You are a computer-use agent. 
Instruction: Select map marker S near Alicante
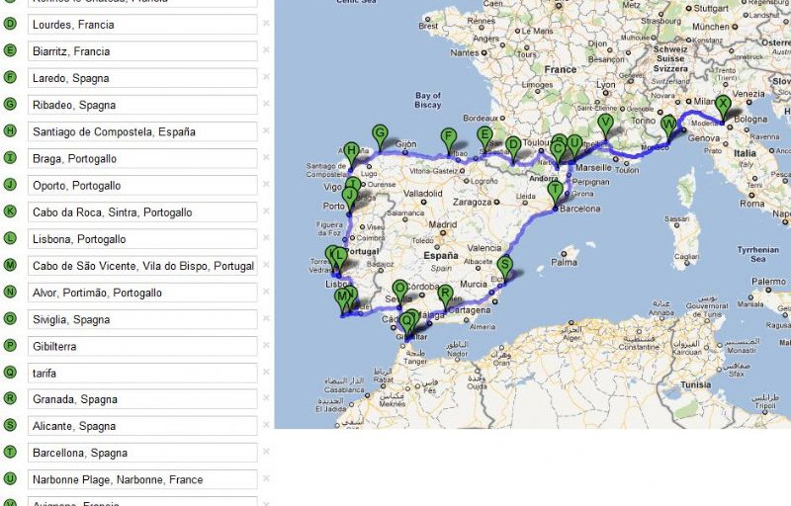[505, 266]
